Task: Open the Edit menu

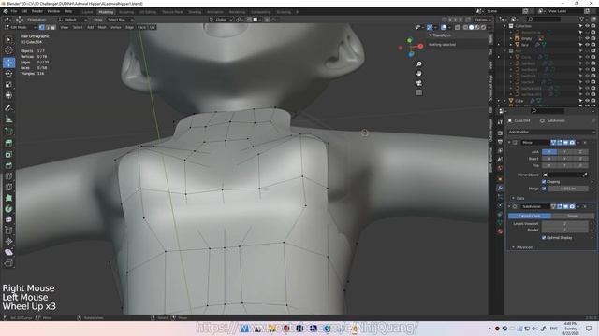Action: [24, 11]
